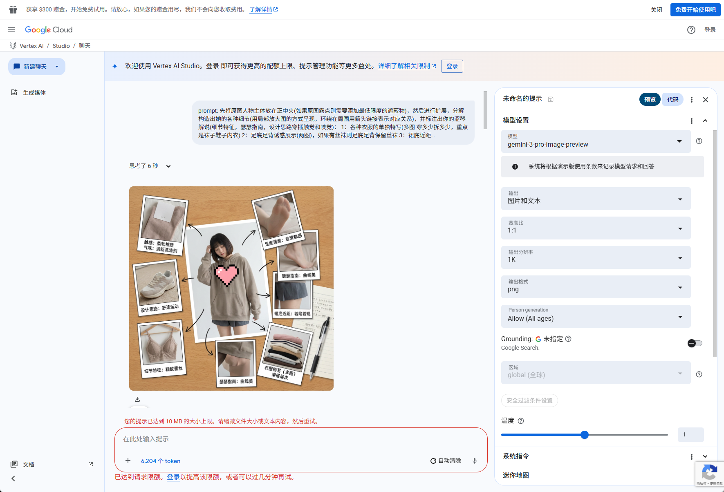724x492 pixels.
Task: Download the generated collage image
Action: pyautogui.click(x=138, y=399)
